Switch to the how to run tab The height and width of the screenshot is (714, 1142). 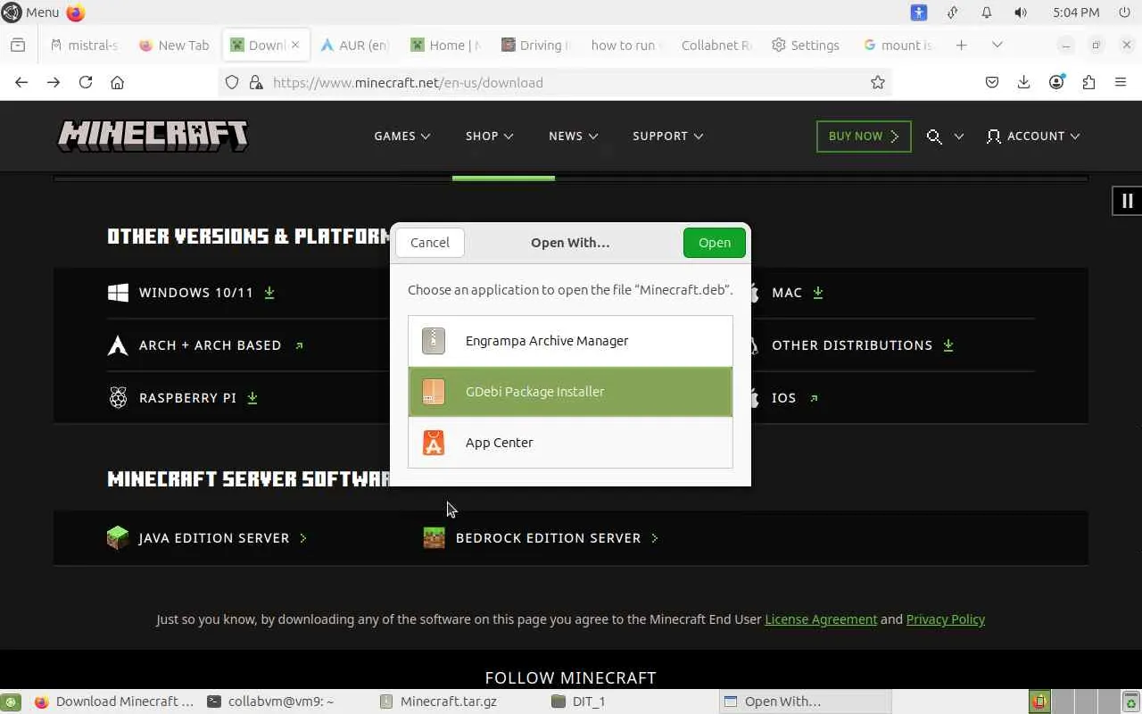pos(625,45)
